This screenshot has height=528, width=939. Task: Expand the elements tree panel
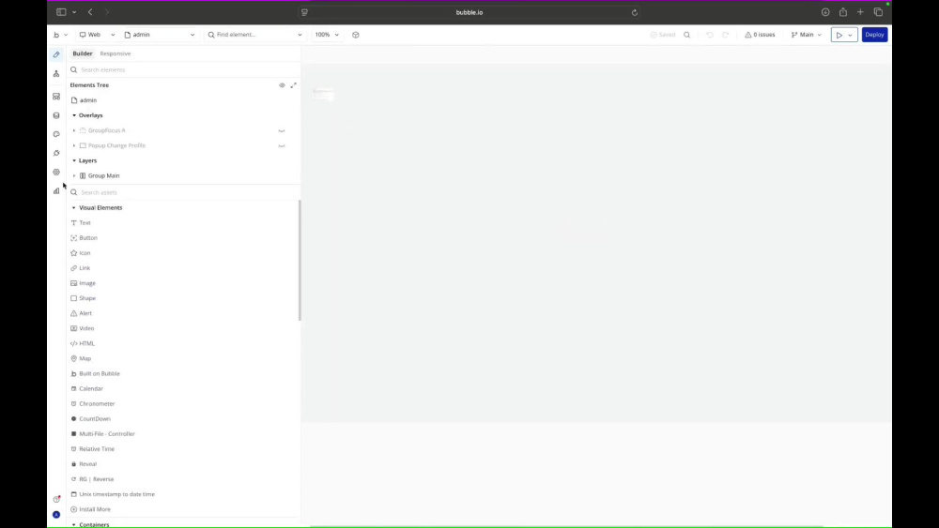(293, 85)
